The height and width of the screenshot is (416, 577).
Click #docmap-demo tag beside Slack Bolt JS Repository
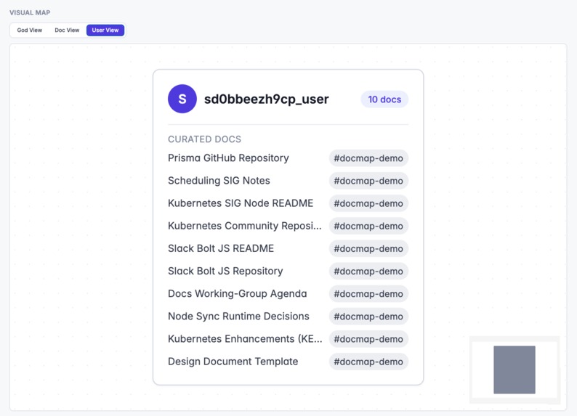click(368, 272)
